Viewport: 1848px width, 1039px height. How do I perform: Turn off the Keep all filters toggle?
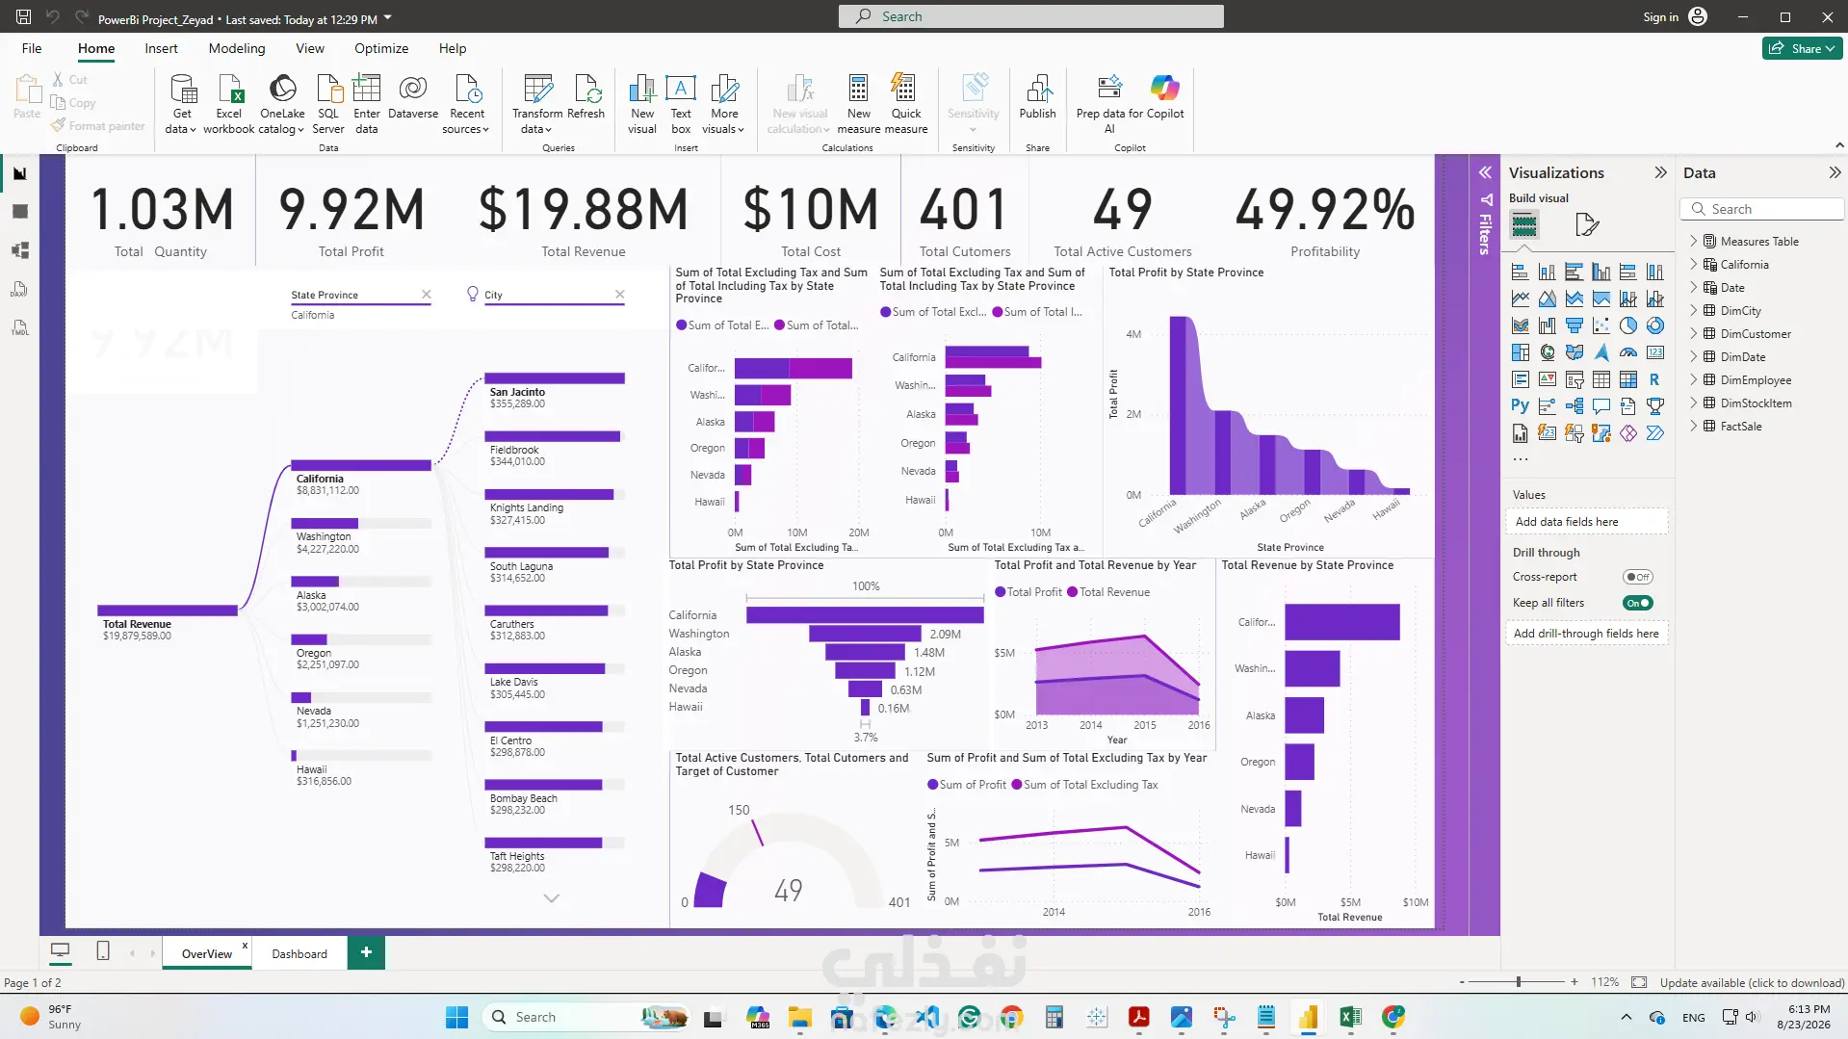[1637, 603]
